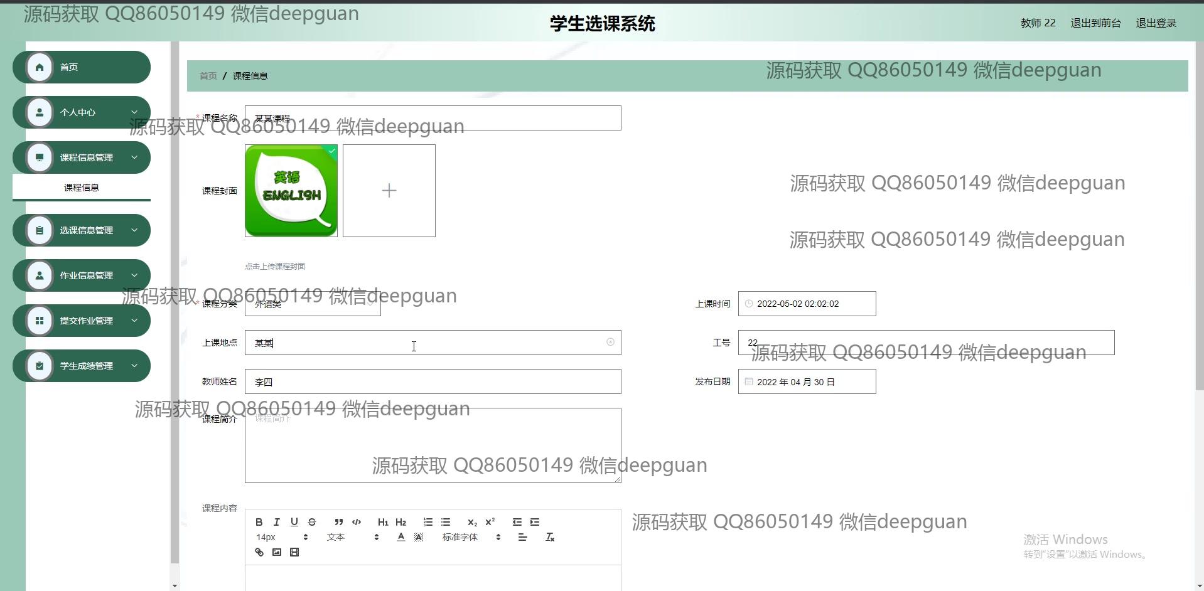1204x591 pixels.
Task: Click the sidebar scroll down arrow
Action: pyautogui.click(x=175, y=585)
